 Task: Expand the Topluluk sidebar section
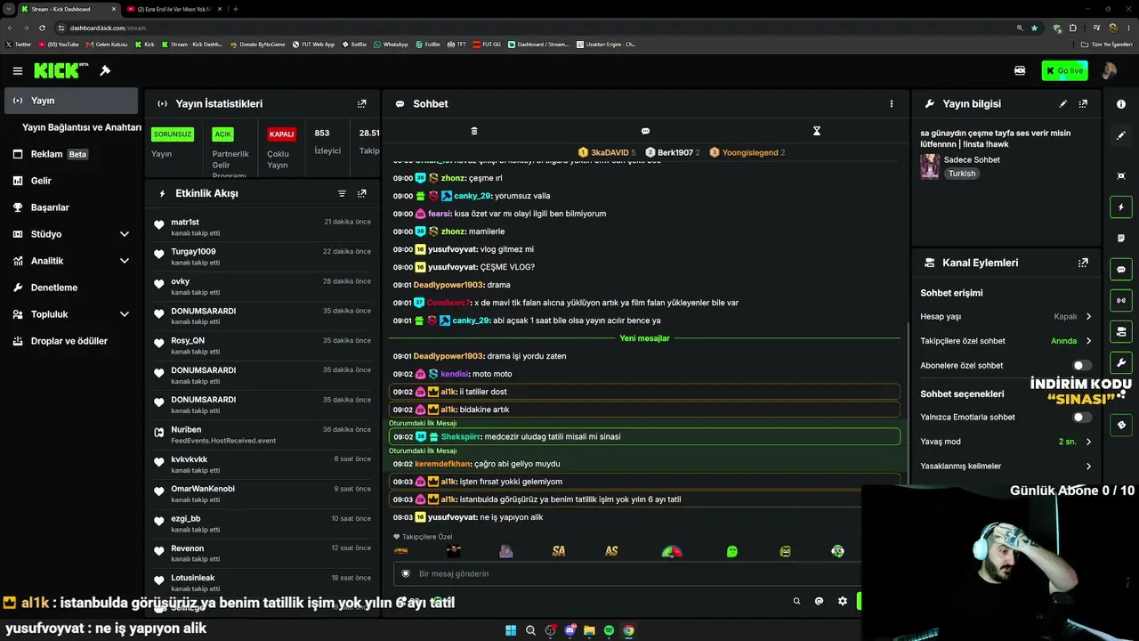coord(125,314)
